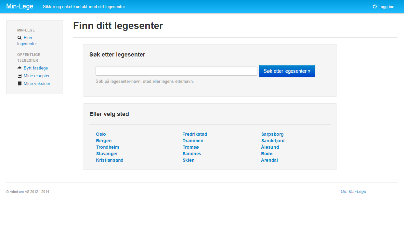Select the Fredrikstad location link
This screenshot has height=252, width=404.
[x=195, y=134]
